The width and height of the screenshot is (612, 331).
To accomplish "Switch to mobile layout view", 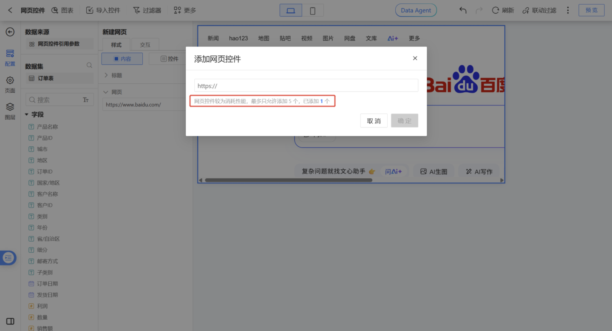I will [x=312, y=11].
